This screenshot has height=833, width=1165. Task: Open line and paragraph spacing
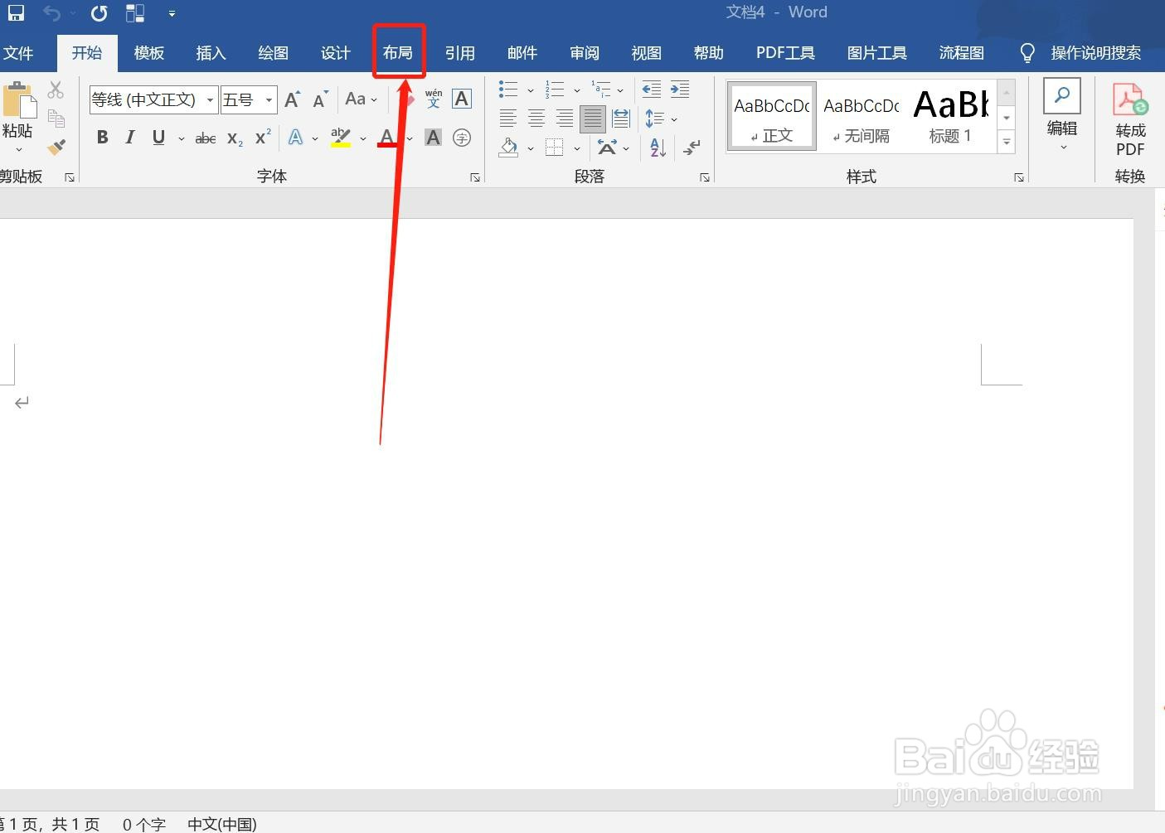tap(654, 119)
